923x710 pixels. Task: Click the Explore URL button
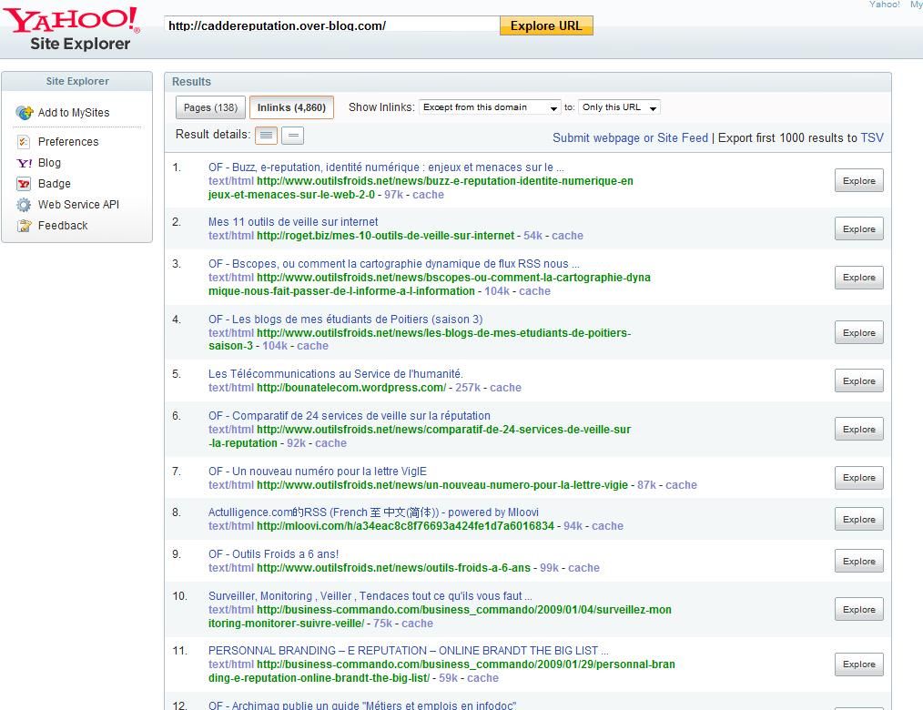pos(546,25)
